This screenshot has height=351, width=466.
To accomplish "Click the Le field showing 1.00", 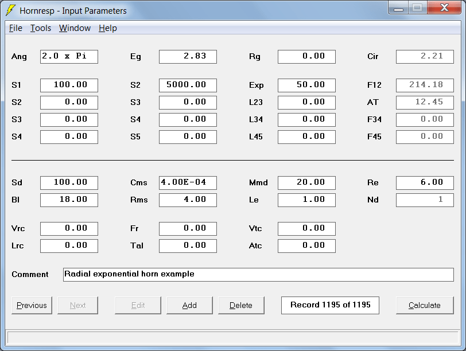I will (306, 200).
